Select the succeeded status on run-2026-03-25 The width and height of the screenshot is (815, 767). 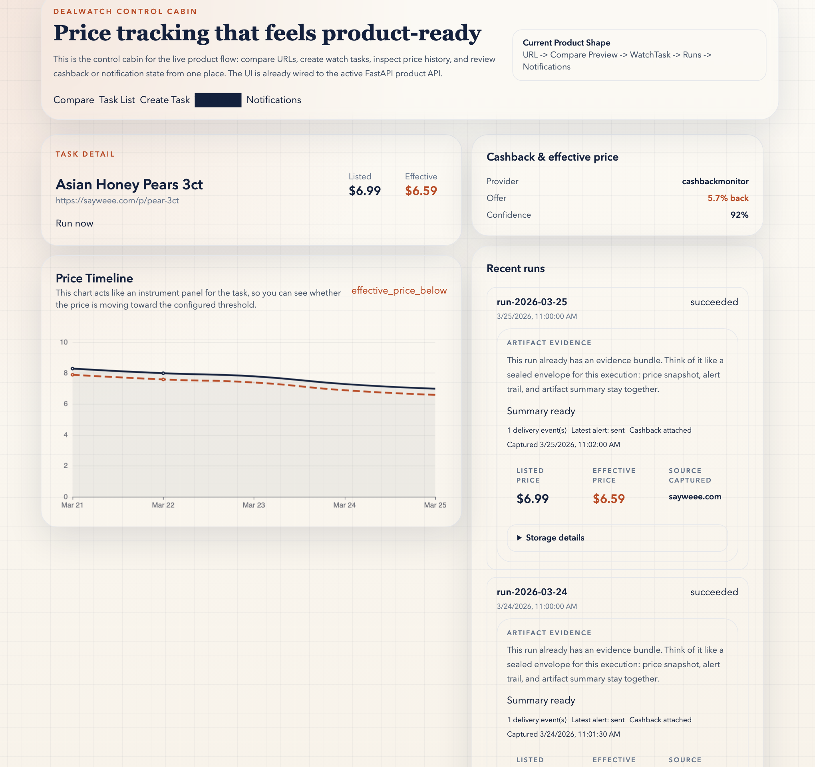tap(714, 302)
